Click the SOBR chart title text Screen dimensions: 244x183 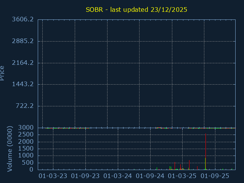pos(136,10)
